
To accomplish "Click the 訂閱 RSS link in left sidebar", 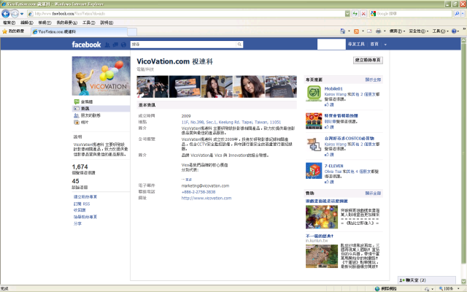I will coord(82,204).
